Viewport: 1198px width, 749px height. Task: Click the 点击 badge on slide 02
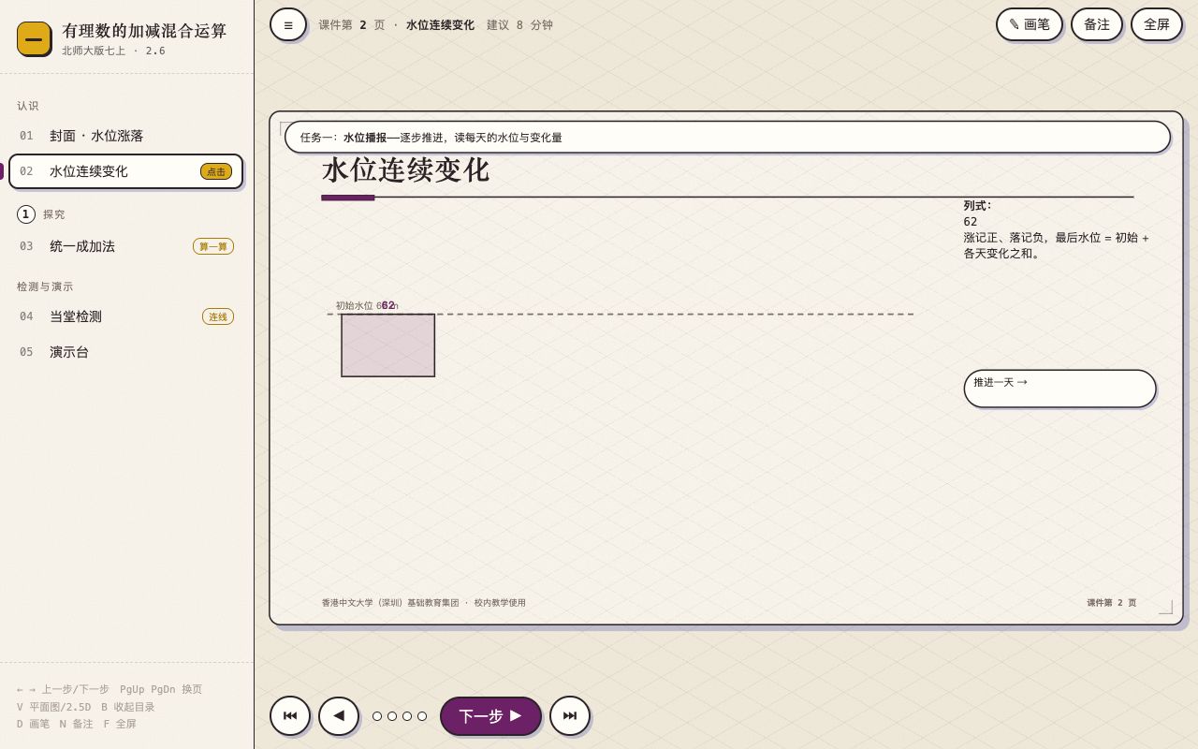pyautogui.click(x=216, y=171)
